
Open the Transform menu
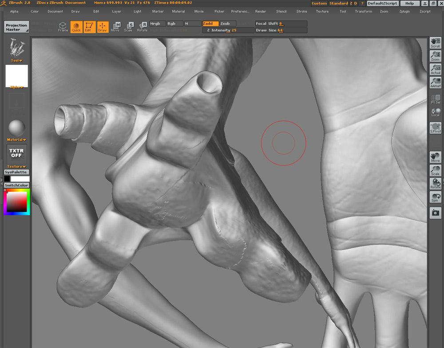(x=364, y=12)
